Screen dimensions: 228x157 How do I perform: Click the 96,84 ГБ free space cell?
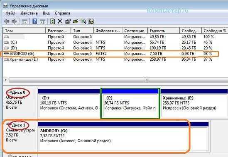click(x=189, y=59)
